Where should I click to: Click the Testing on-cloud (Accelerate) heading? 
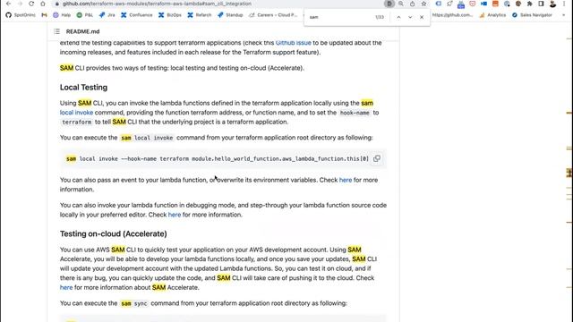tap(114, 233)
